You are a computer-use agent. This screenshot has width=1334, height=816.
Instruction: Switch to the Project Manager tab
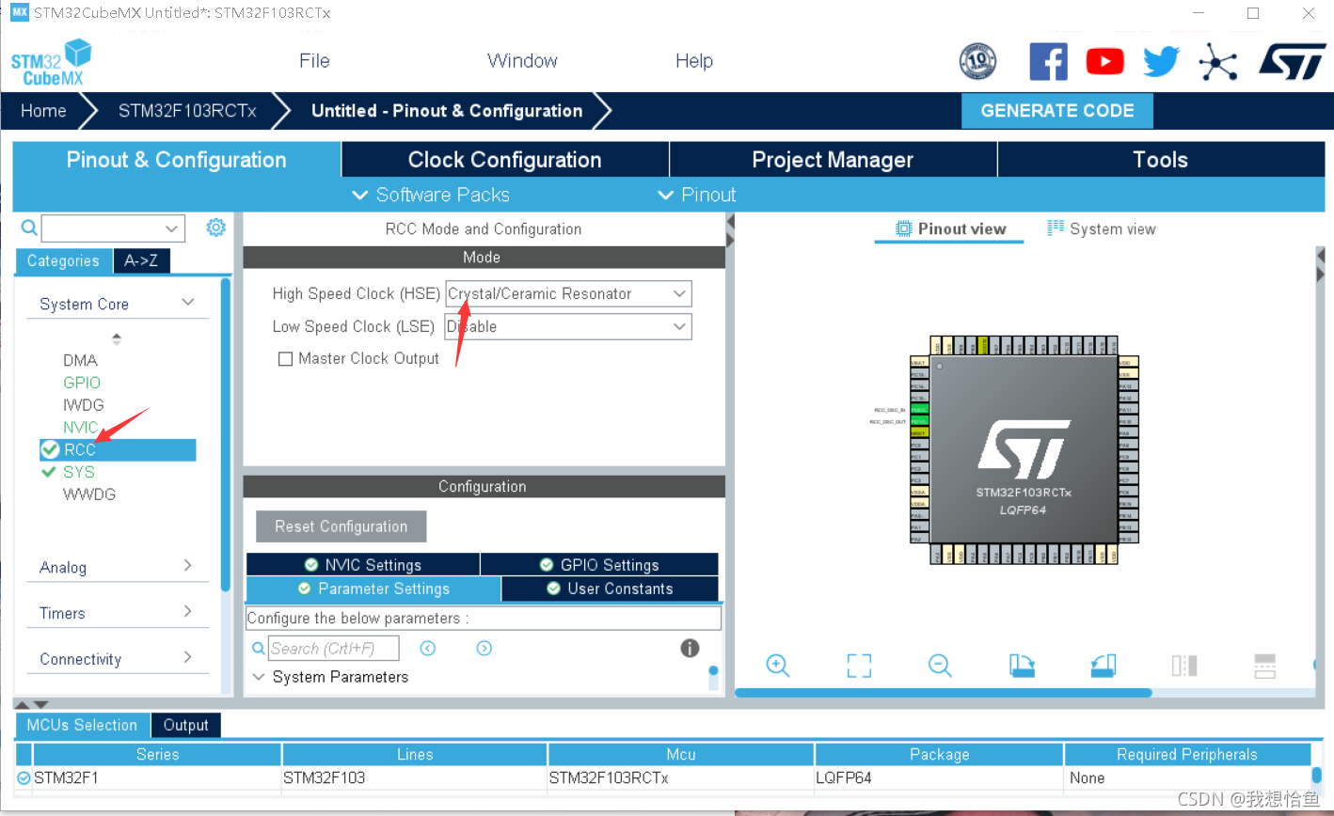pyautogui.click(x=833, y=160)
